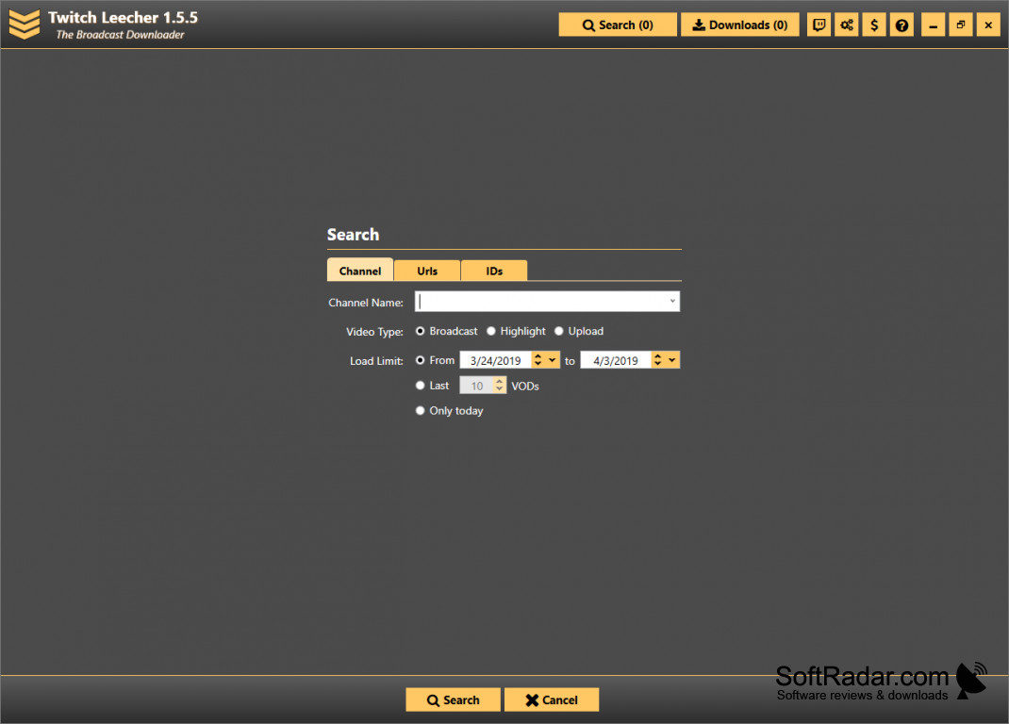Click the Cancel button
Image resolution: width=1009 pixels, height=724 pixels.
pyautogui.click(x=552, y=699)
